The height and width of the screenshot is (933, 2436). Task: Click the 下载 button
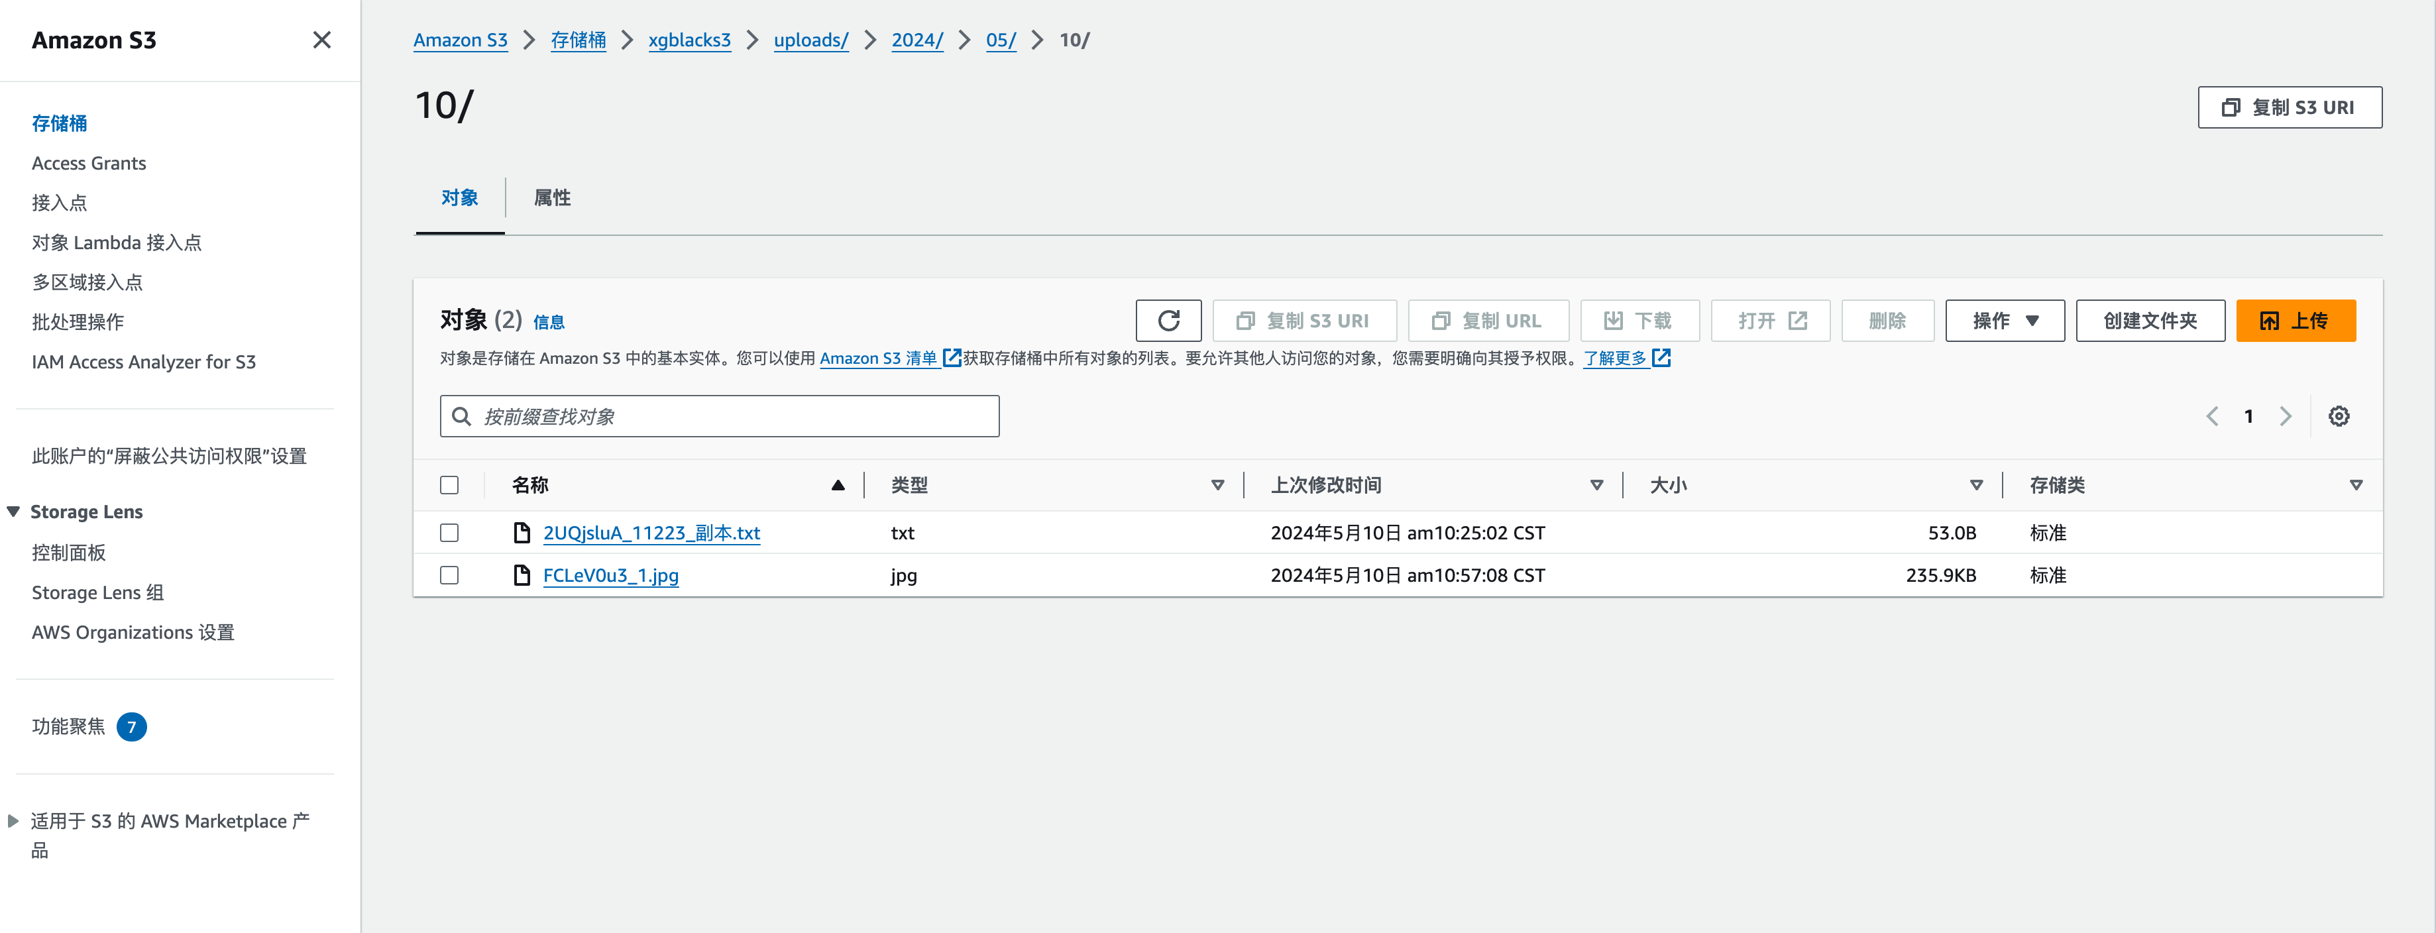tap(1639, 321)
